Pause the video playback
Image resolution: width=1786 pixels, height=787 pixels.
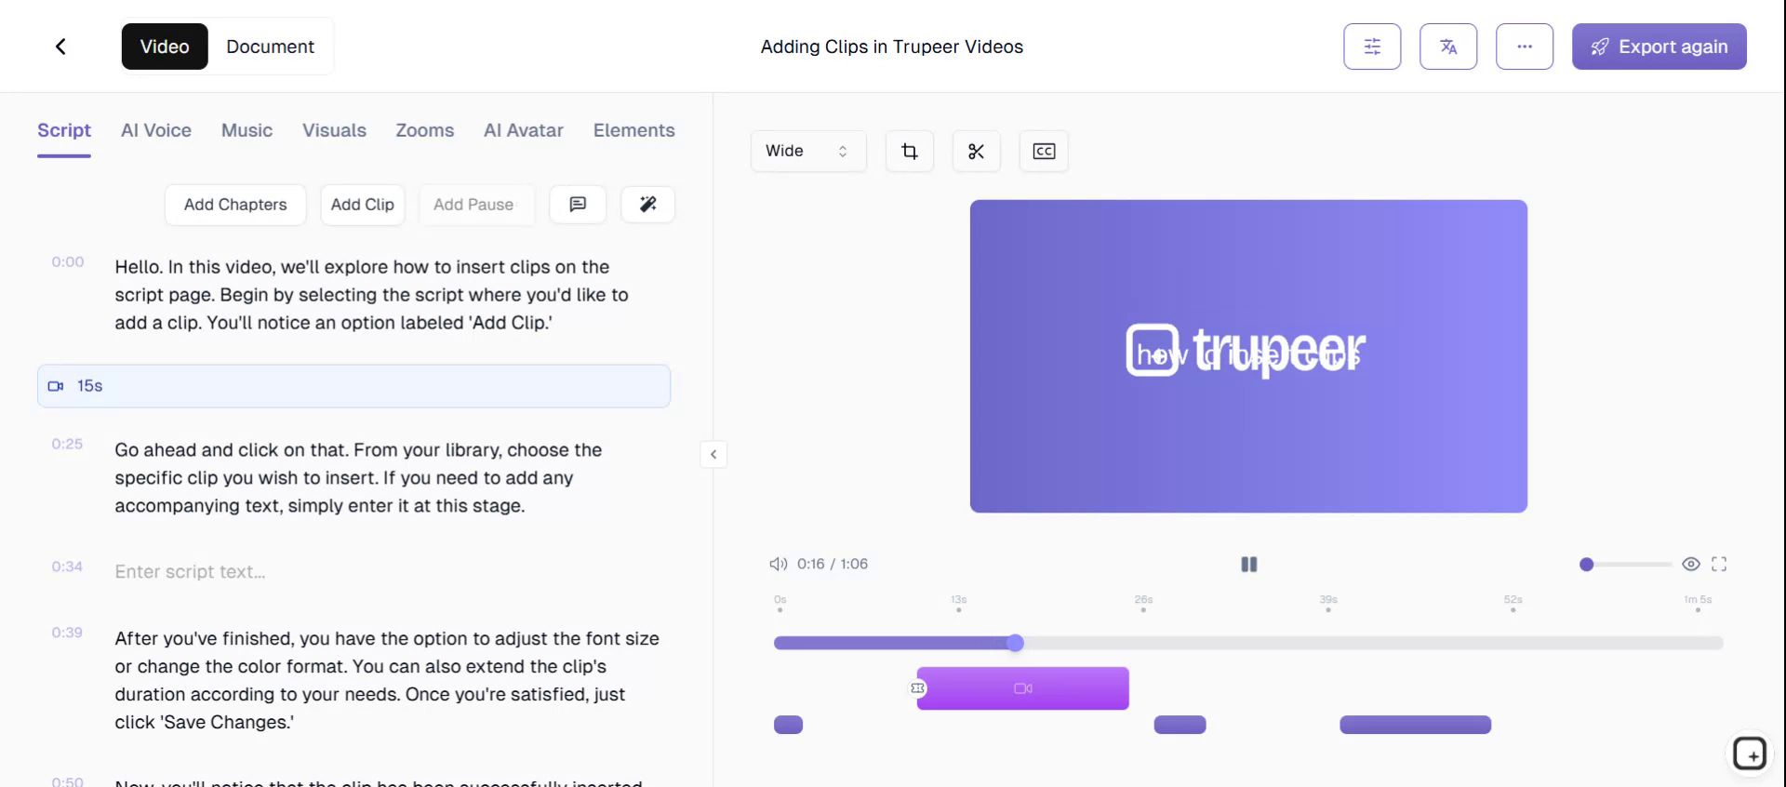coord(1249,564)
